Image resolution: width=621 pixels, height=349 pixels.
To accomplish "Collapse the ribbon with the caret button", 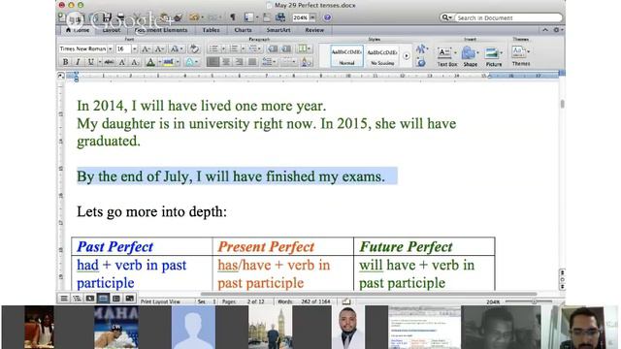I will [545, 30].
